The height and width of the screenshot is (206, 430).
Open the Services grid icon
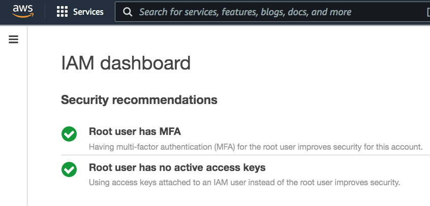pos(62,12)
